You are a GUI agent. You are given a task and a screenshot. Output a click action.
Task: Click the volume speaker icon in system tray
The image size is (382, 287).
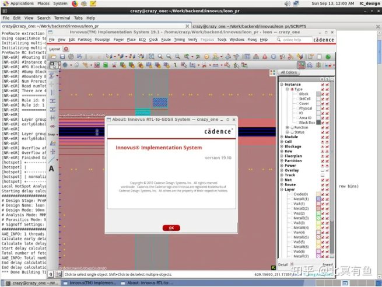288,3
